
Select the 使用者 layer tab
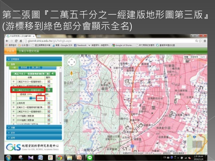[24, 68]
